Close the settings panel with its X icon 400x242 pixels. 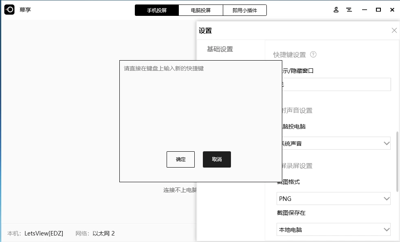(x=394, y=30)
